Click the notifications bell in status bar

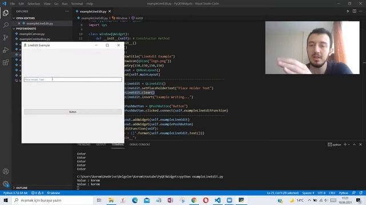click(x=361, y=193)
